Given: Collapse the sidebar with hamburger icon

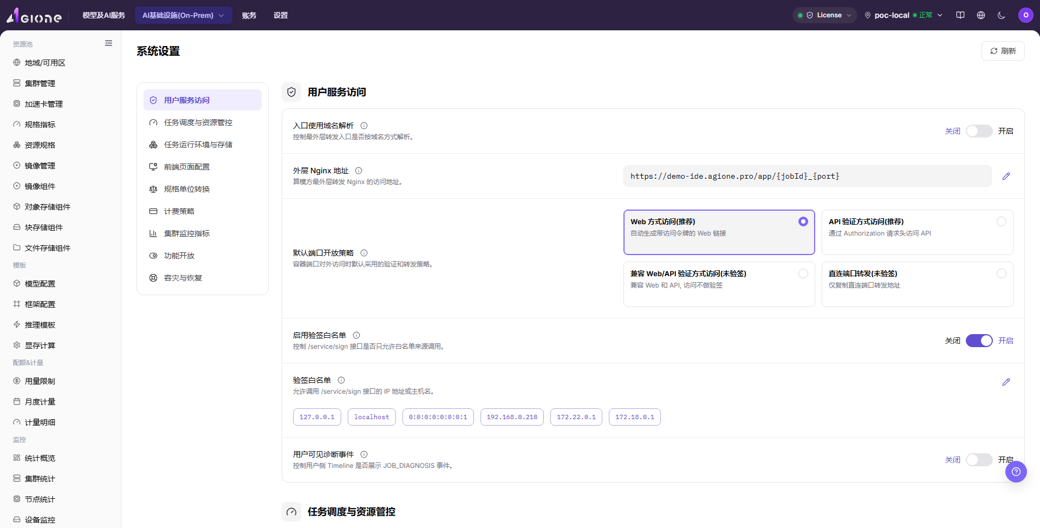Looking at the screenshot, I should 108,43.
